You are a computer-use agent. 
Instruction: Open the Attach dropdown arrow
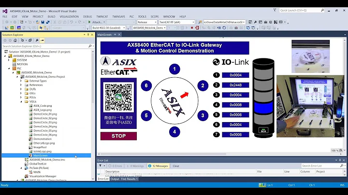click(104, 22)
